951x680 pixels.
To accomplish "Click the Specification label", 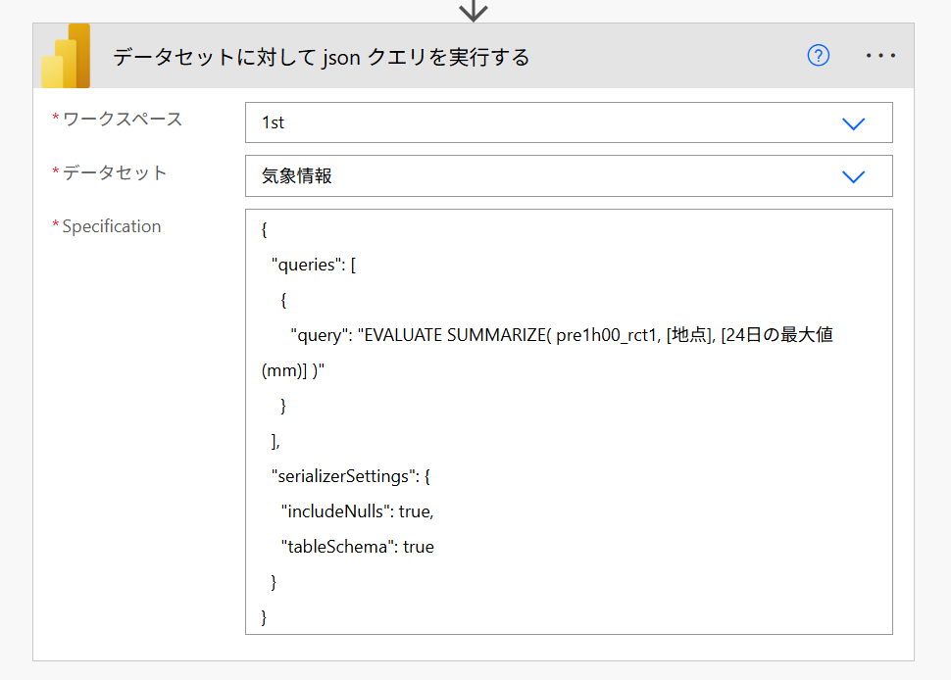I will pyautogui.click(x=112, y=226).
